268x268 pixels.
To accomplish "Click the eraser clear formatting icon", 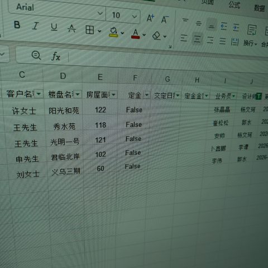I will click(x=156, y=35).
